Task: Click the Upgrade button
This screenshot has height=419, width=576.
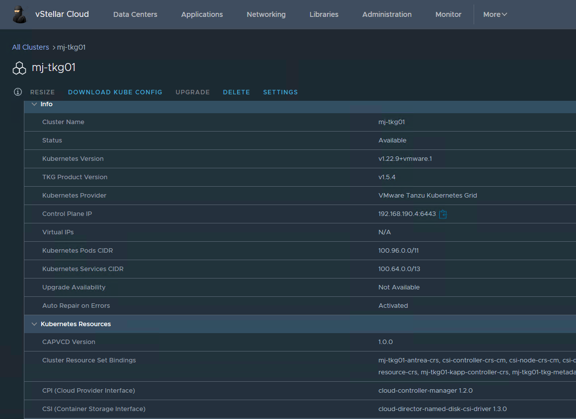Action: 192,92
